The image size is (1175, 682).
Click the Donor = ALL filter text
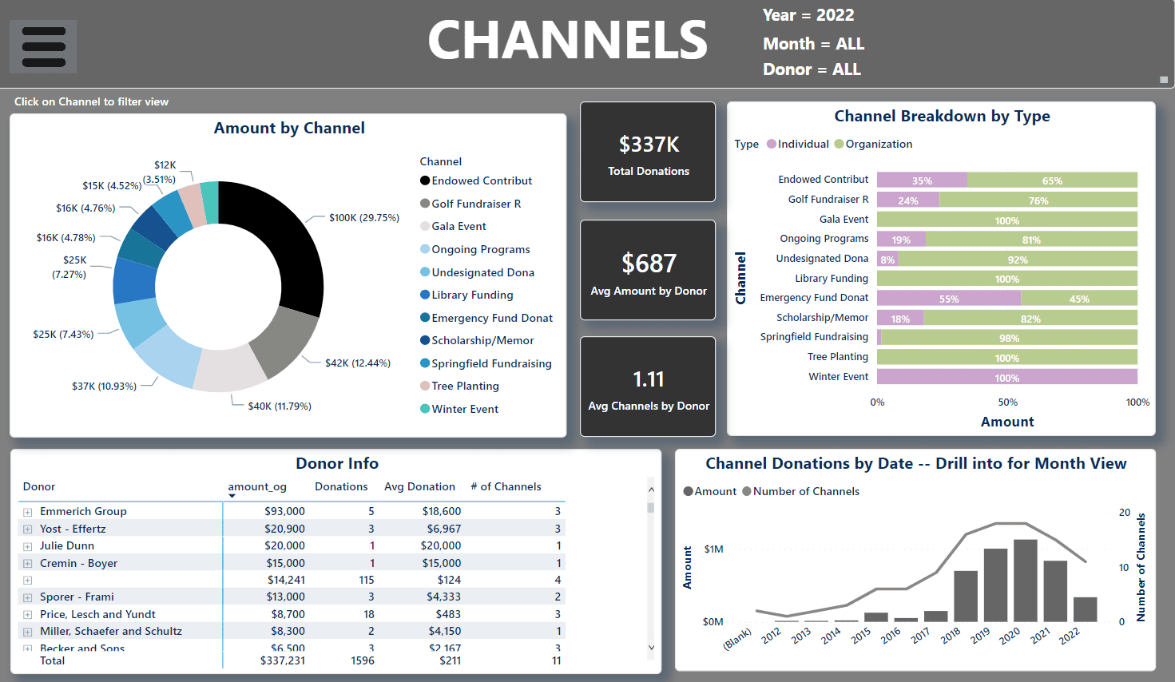click(812, 69)
